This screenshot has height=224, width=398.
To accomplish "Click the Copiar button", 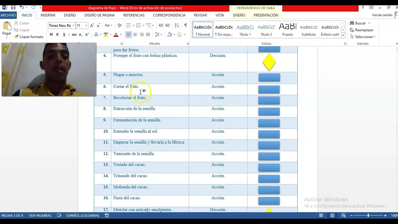I will click(22, 30).
